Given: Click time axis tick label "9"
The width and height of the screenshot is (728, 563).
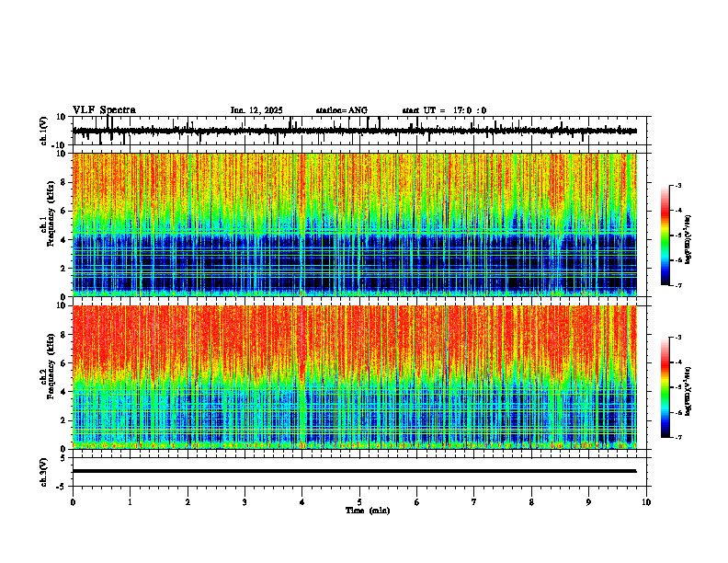Looking at the screenshot, I should click(x=588, y=502).
